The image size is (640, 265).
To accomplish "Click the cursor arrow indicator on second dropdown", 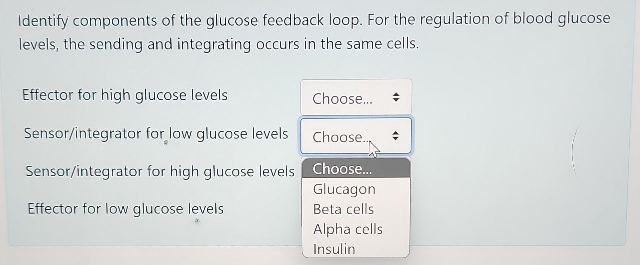I will coord(373,148).
